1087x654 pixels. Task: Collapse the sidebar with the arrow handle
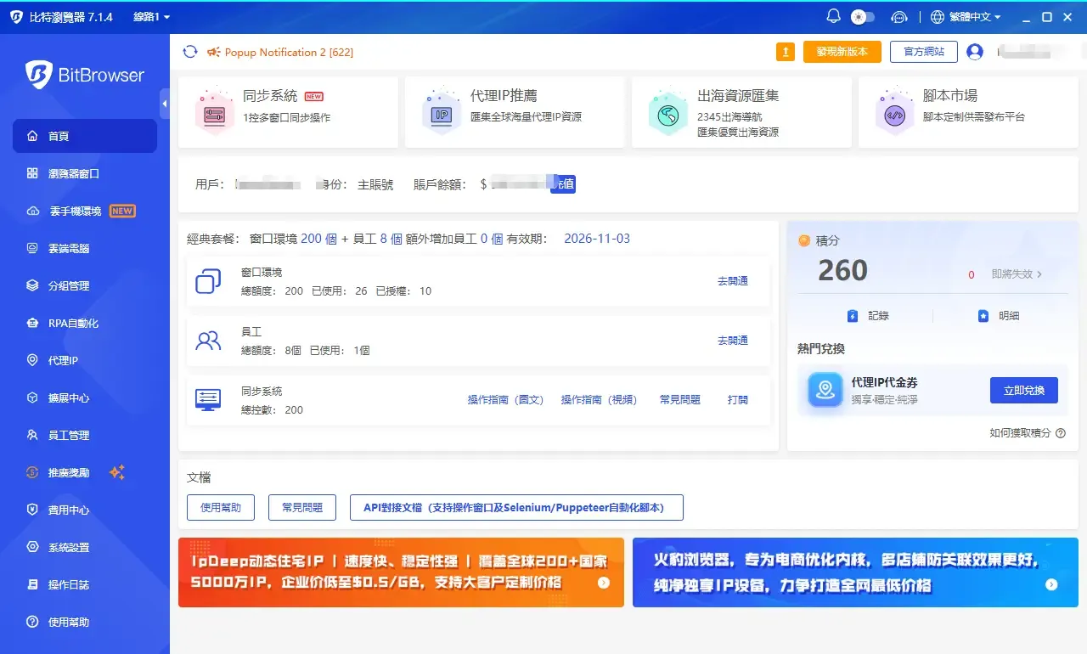(165, 104)
